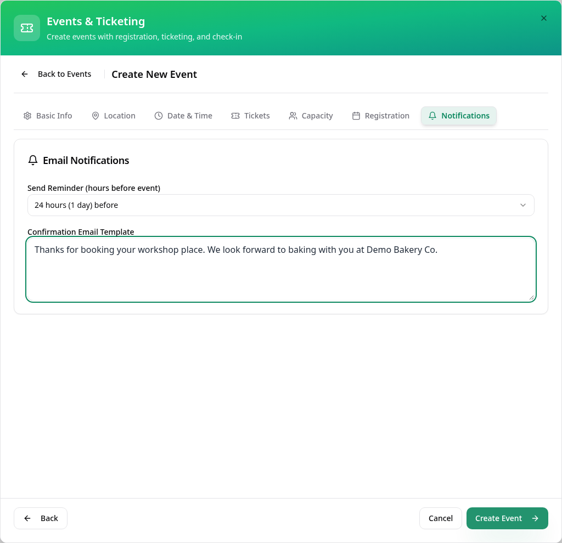Click the bell icon on Notifications tab
The width and height of the screenshot is (562, 543).
[x=432, y=116]
